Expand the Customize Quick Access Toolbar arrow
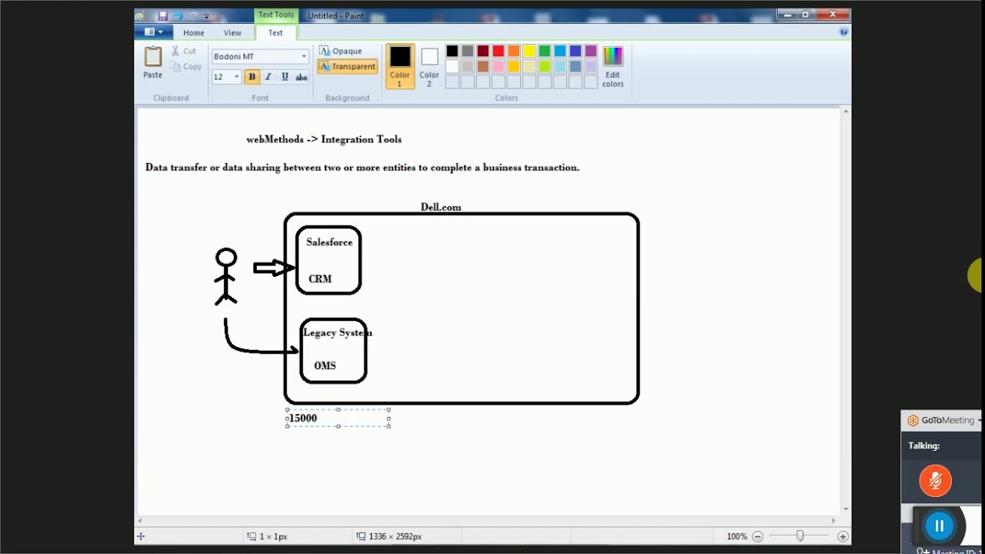The width and height of the screenshot is (985, 554). click(x=207, y=16)
